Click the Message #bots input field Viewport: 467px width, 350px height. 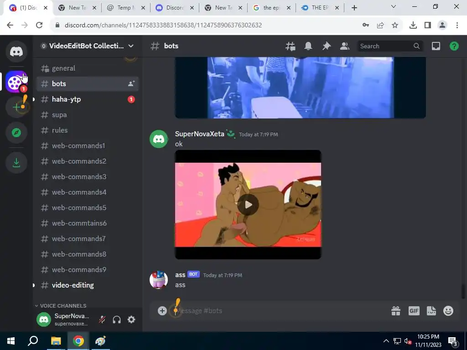point(280,311)
